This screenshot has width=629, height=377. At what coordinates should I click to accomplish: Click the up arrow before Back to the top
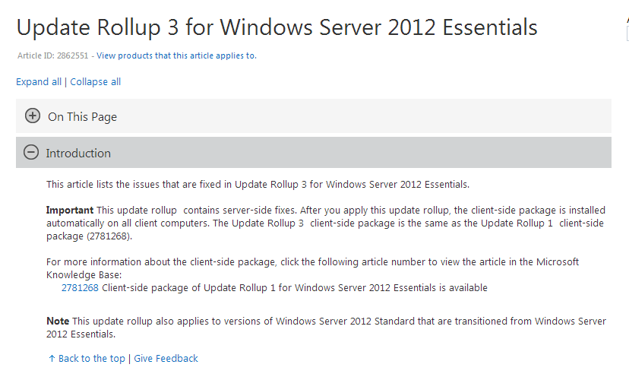52,359
